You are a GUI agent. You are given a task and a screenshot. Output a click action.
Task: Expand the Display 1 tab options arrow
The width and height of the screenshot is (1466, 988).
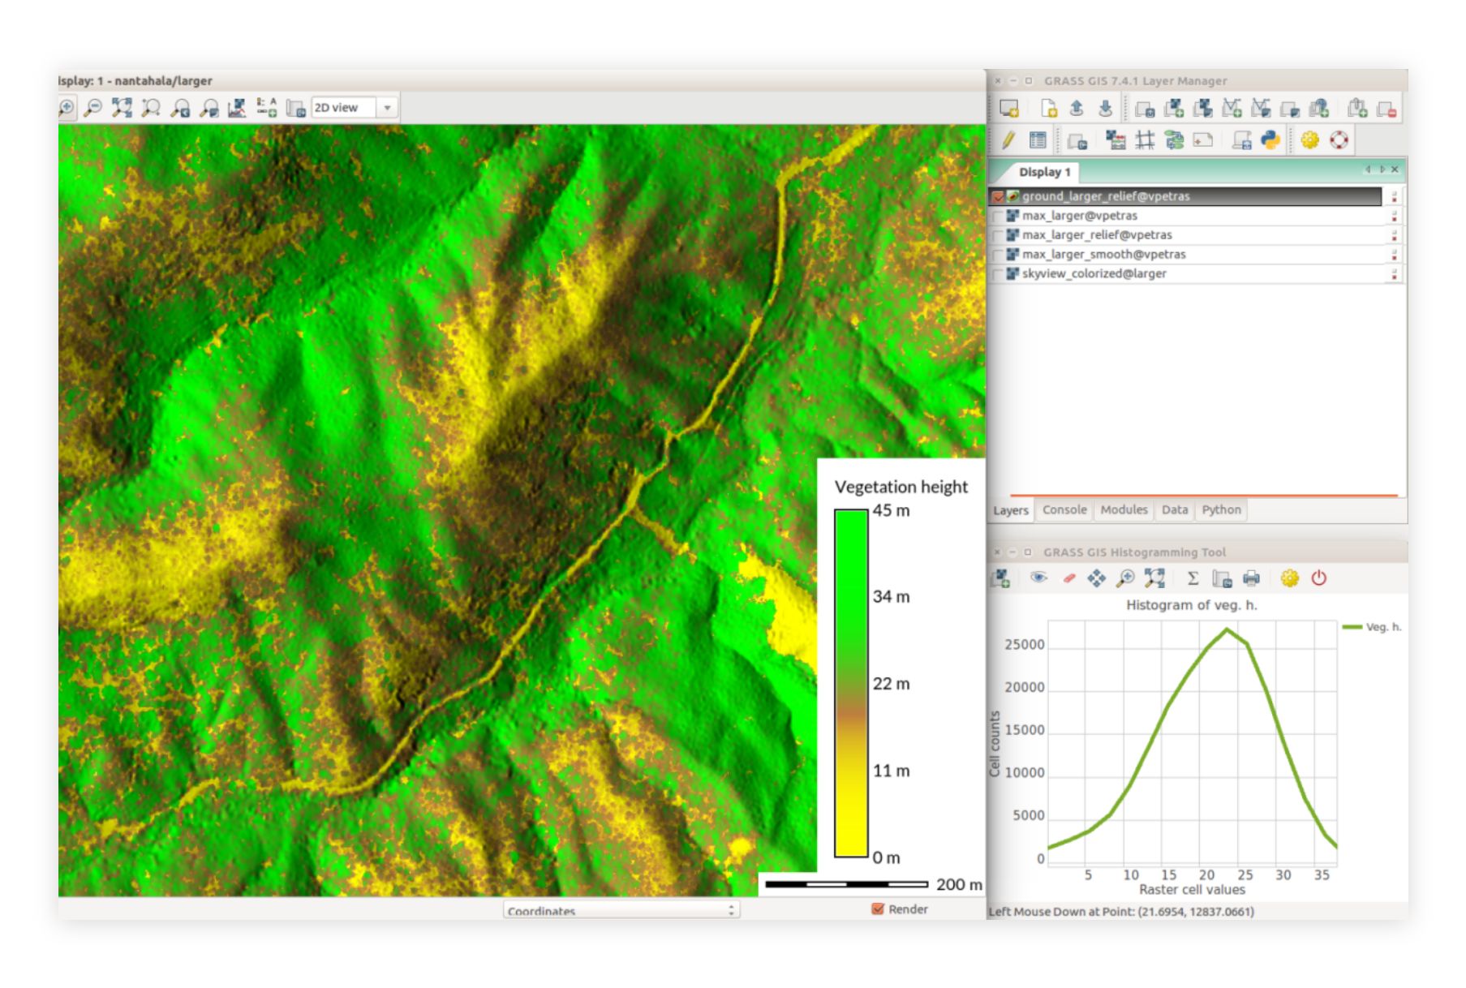coord(1382,170)
